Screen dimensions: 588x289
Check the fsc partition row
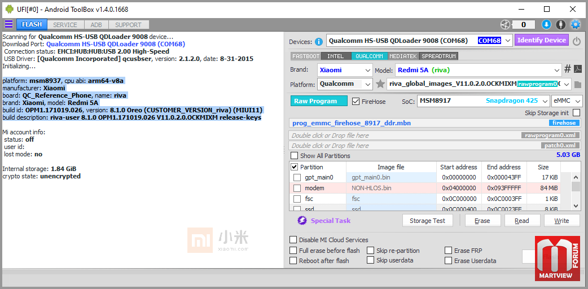(x=297, y=199)
